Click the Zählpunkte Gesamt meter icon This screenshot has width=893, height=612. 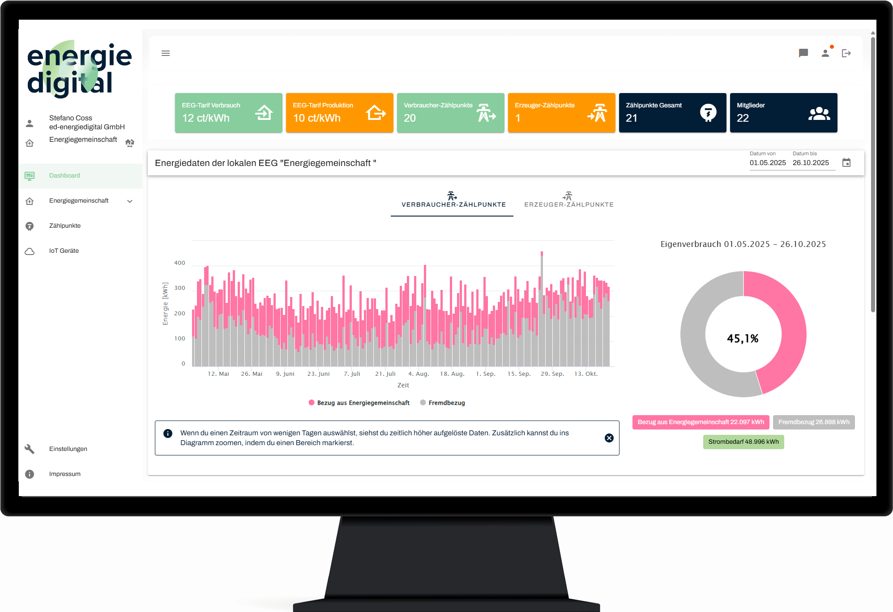tap(708, 113)
